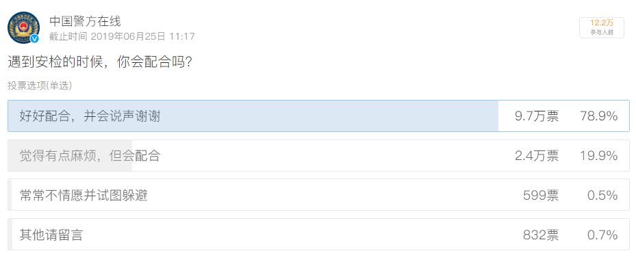
Task: Select option 觉得有点麻烦，但会配合
Action: pyautogui.click(x=318, y=155)
